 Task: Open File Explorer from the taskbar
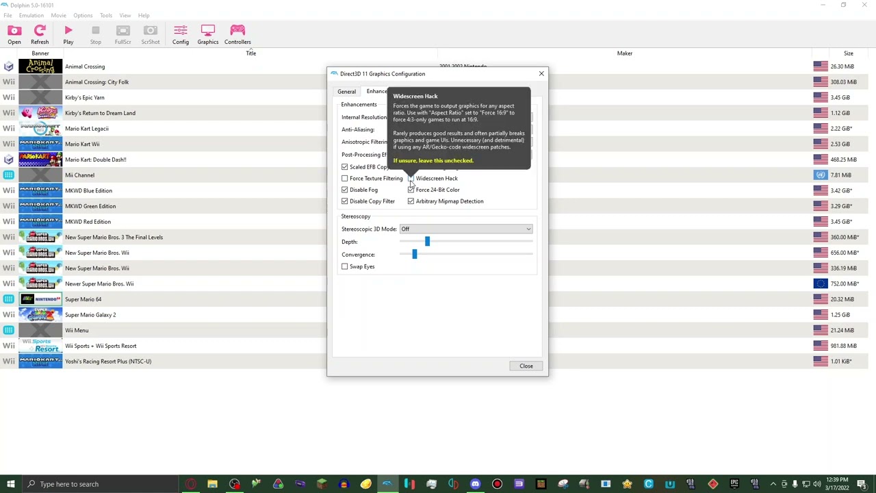tap(212, 484)
